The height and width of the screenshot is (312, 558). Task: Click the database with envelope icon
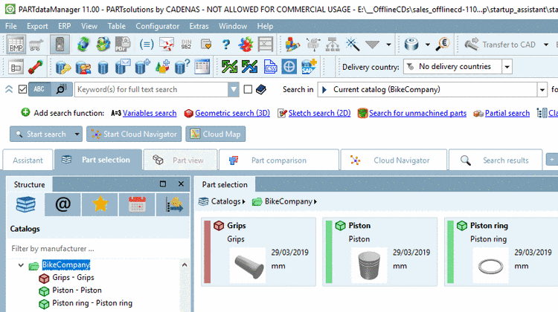123,67
